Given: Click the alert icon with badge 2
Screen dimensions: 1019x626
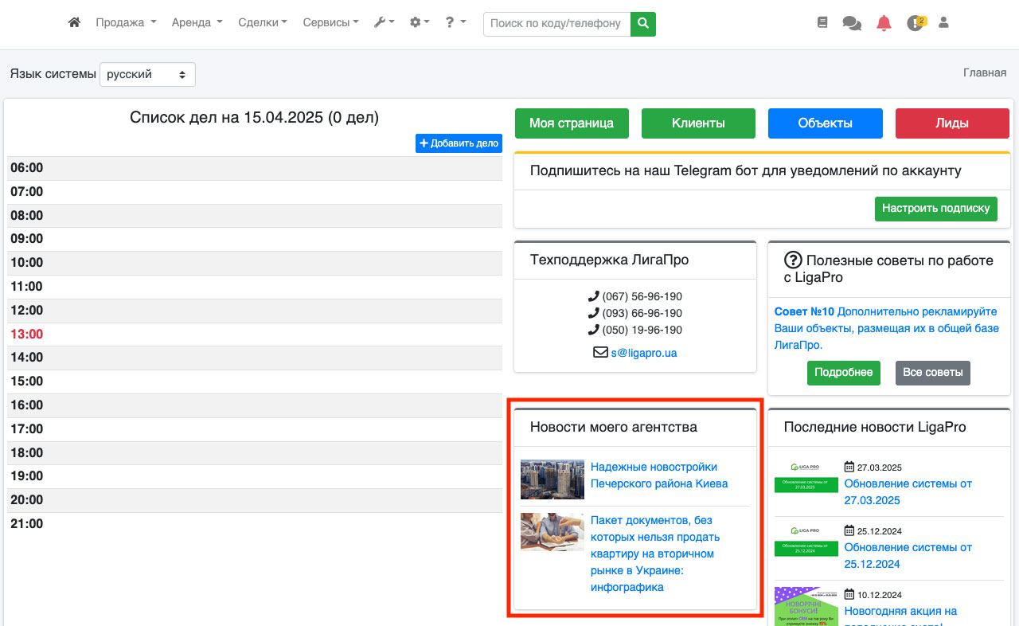Looking at the screenshot, I should pos(916,23).
